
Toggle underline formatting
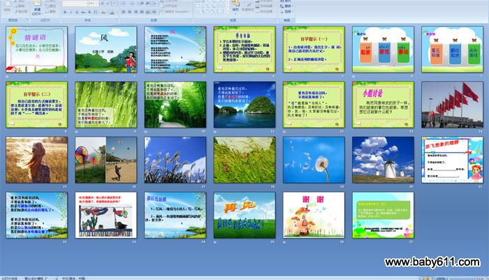click(77, 12)
